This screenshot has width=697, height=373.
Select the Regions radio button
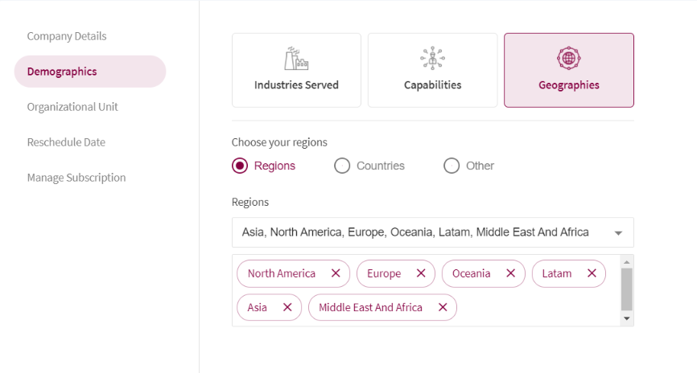click(240, 166)
